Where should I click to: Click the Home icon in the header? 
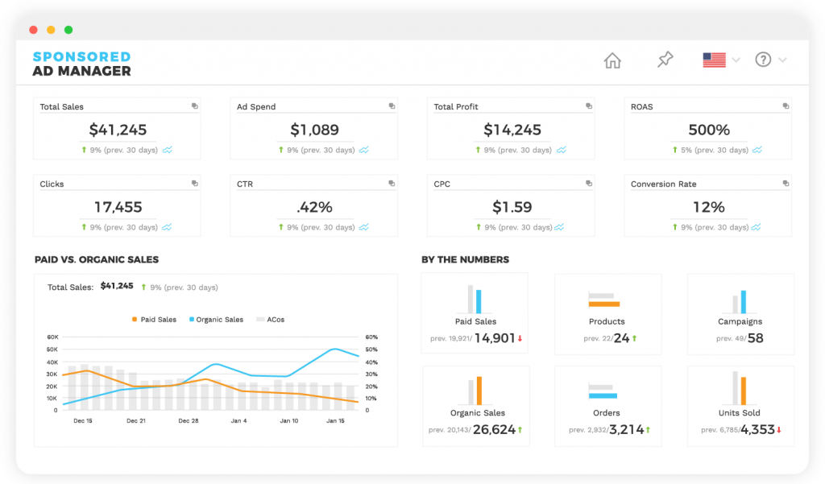point(612,60)
